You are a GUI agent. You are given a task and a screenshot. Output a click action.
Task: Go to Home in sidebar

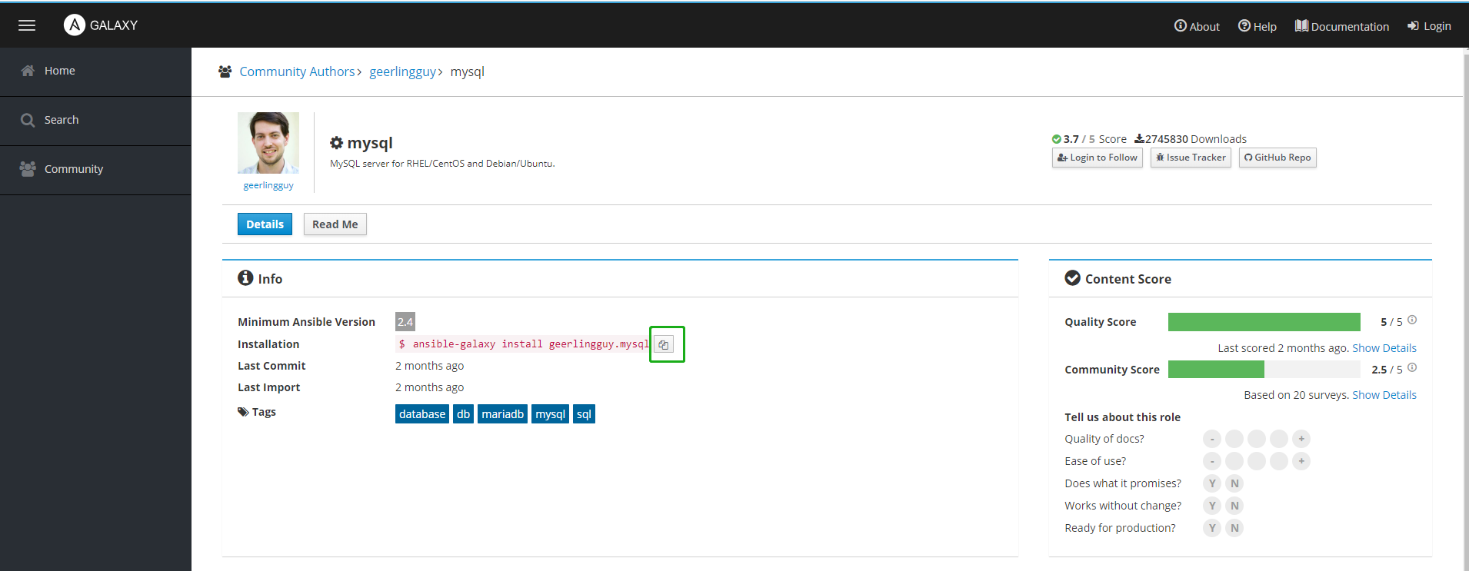pos(95,71)
